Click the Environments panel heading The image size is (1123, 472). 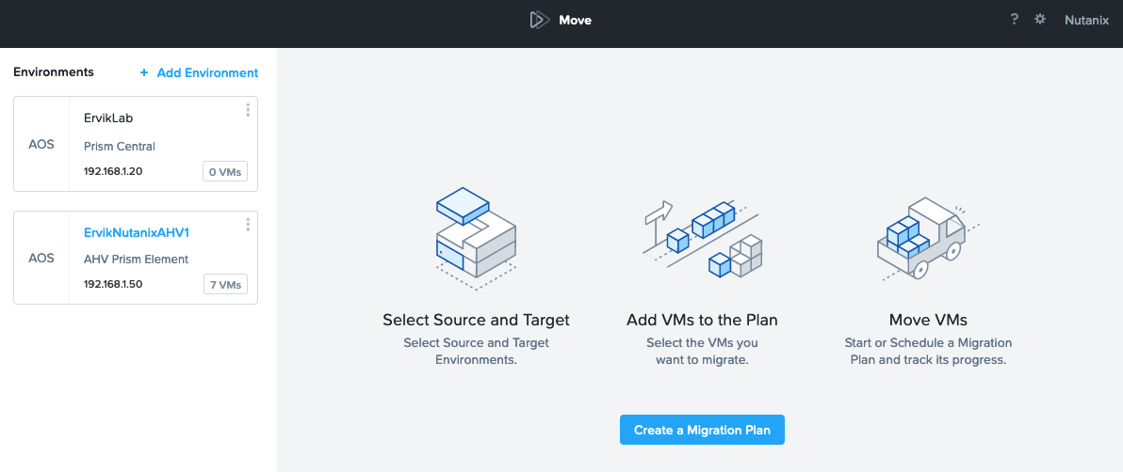point(54,72)
